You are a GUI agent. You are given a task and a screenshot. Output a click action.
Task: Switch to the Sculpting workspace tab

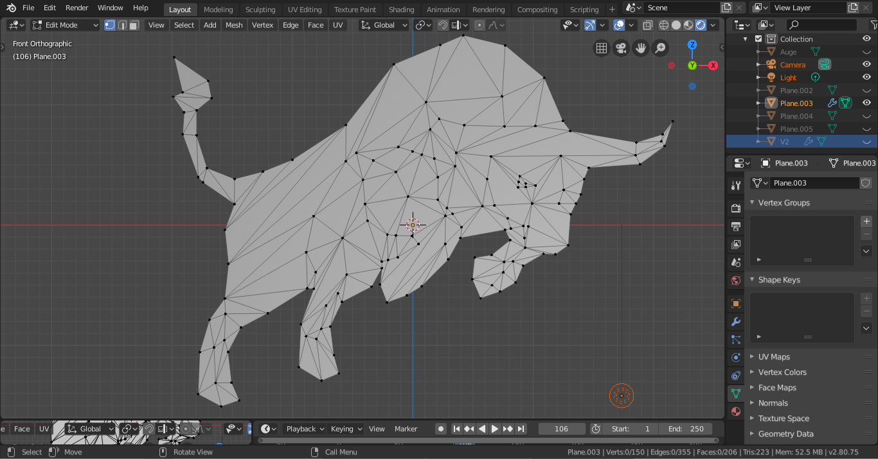pos(260,10)
